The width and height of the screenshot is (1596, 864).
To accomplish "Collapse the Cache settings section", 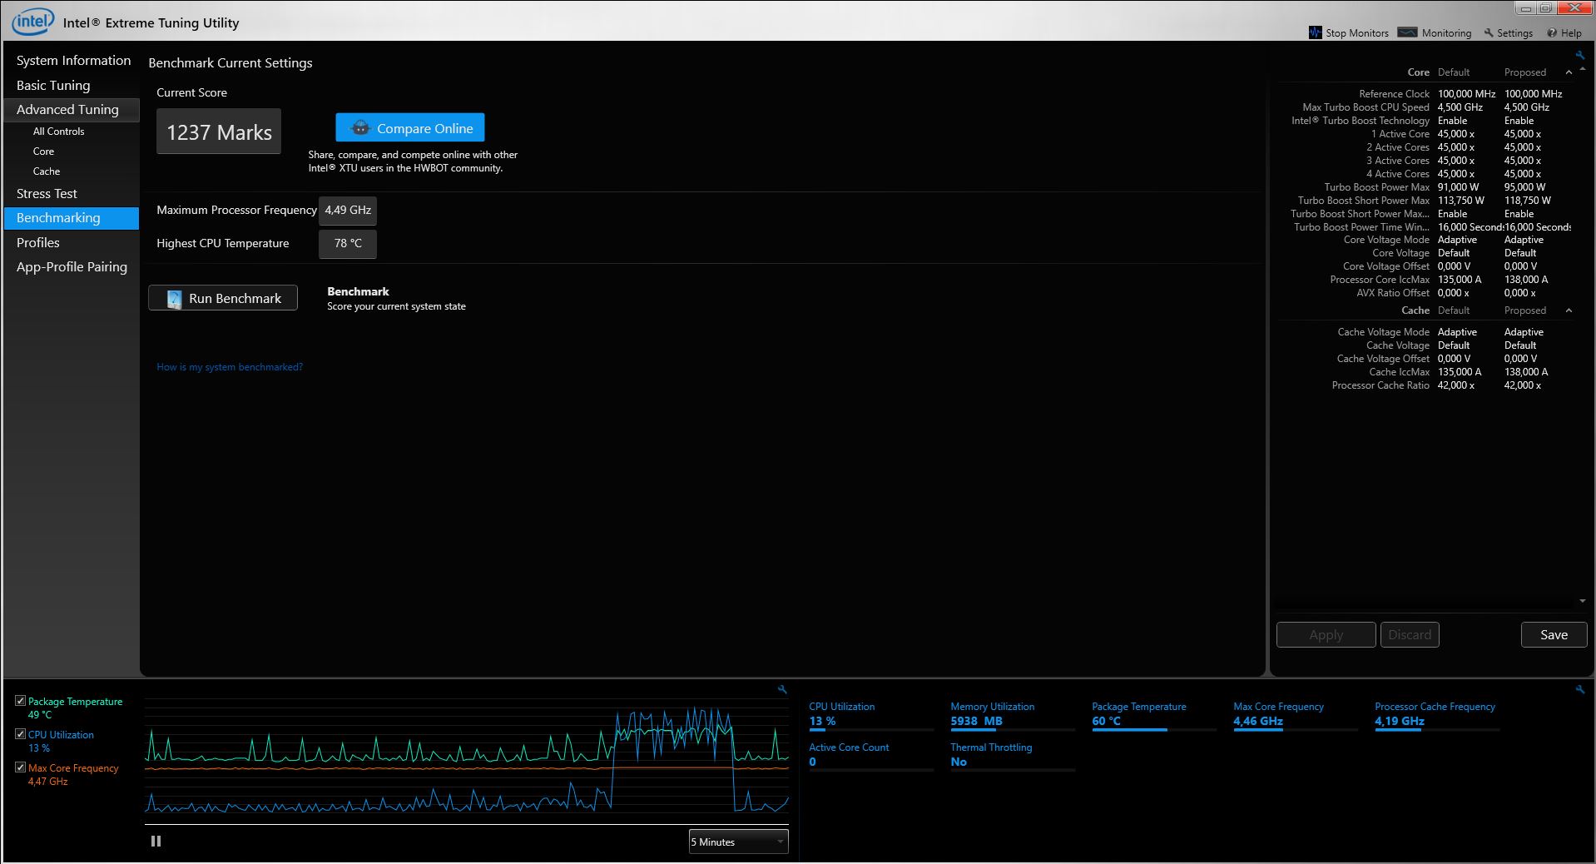I will click(x=1569, y=310).
